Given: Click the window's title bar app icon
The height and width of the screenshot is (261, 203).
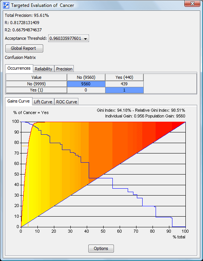Looking at the screenshot, I should pyautogui.click(x=6, y=5).
